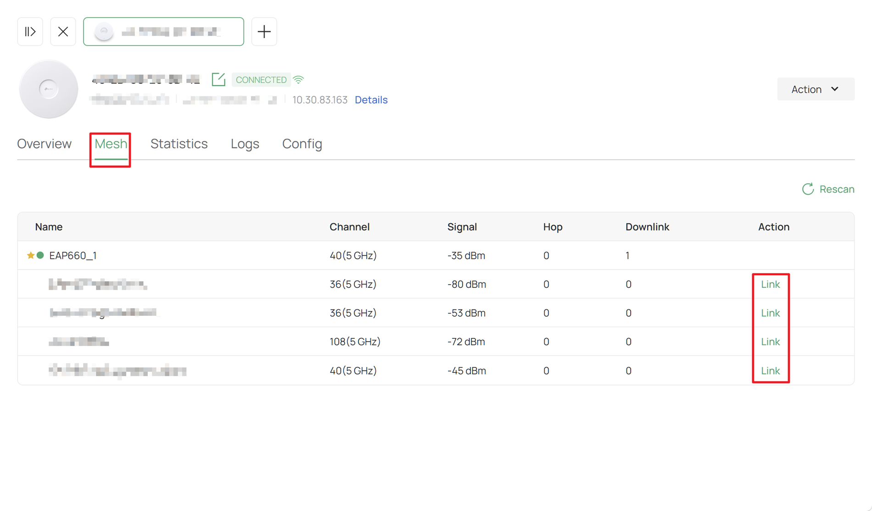Switch to the Mesh tab
This screenshot has height=511, width=872.
coord(111,144)
